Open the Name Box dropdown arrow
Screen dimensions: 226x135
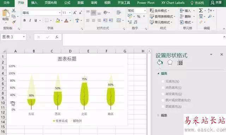pyautogui.click(x=24, y=37)
